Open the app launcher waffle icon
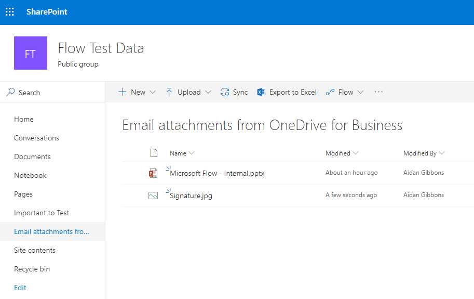The height and width of the screenshot is (299, 474). 10,12
